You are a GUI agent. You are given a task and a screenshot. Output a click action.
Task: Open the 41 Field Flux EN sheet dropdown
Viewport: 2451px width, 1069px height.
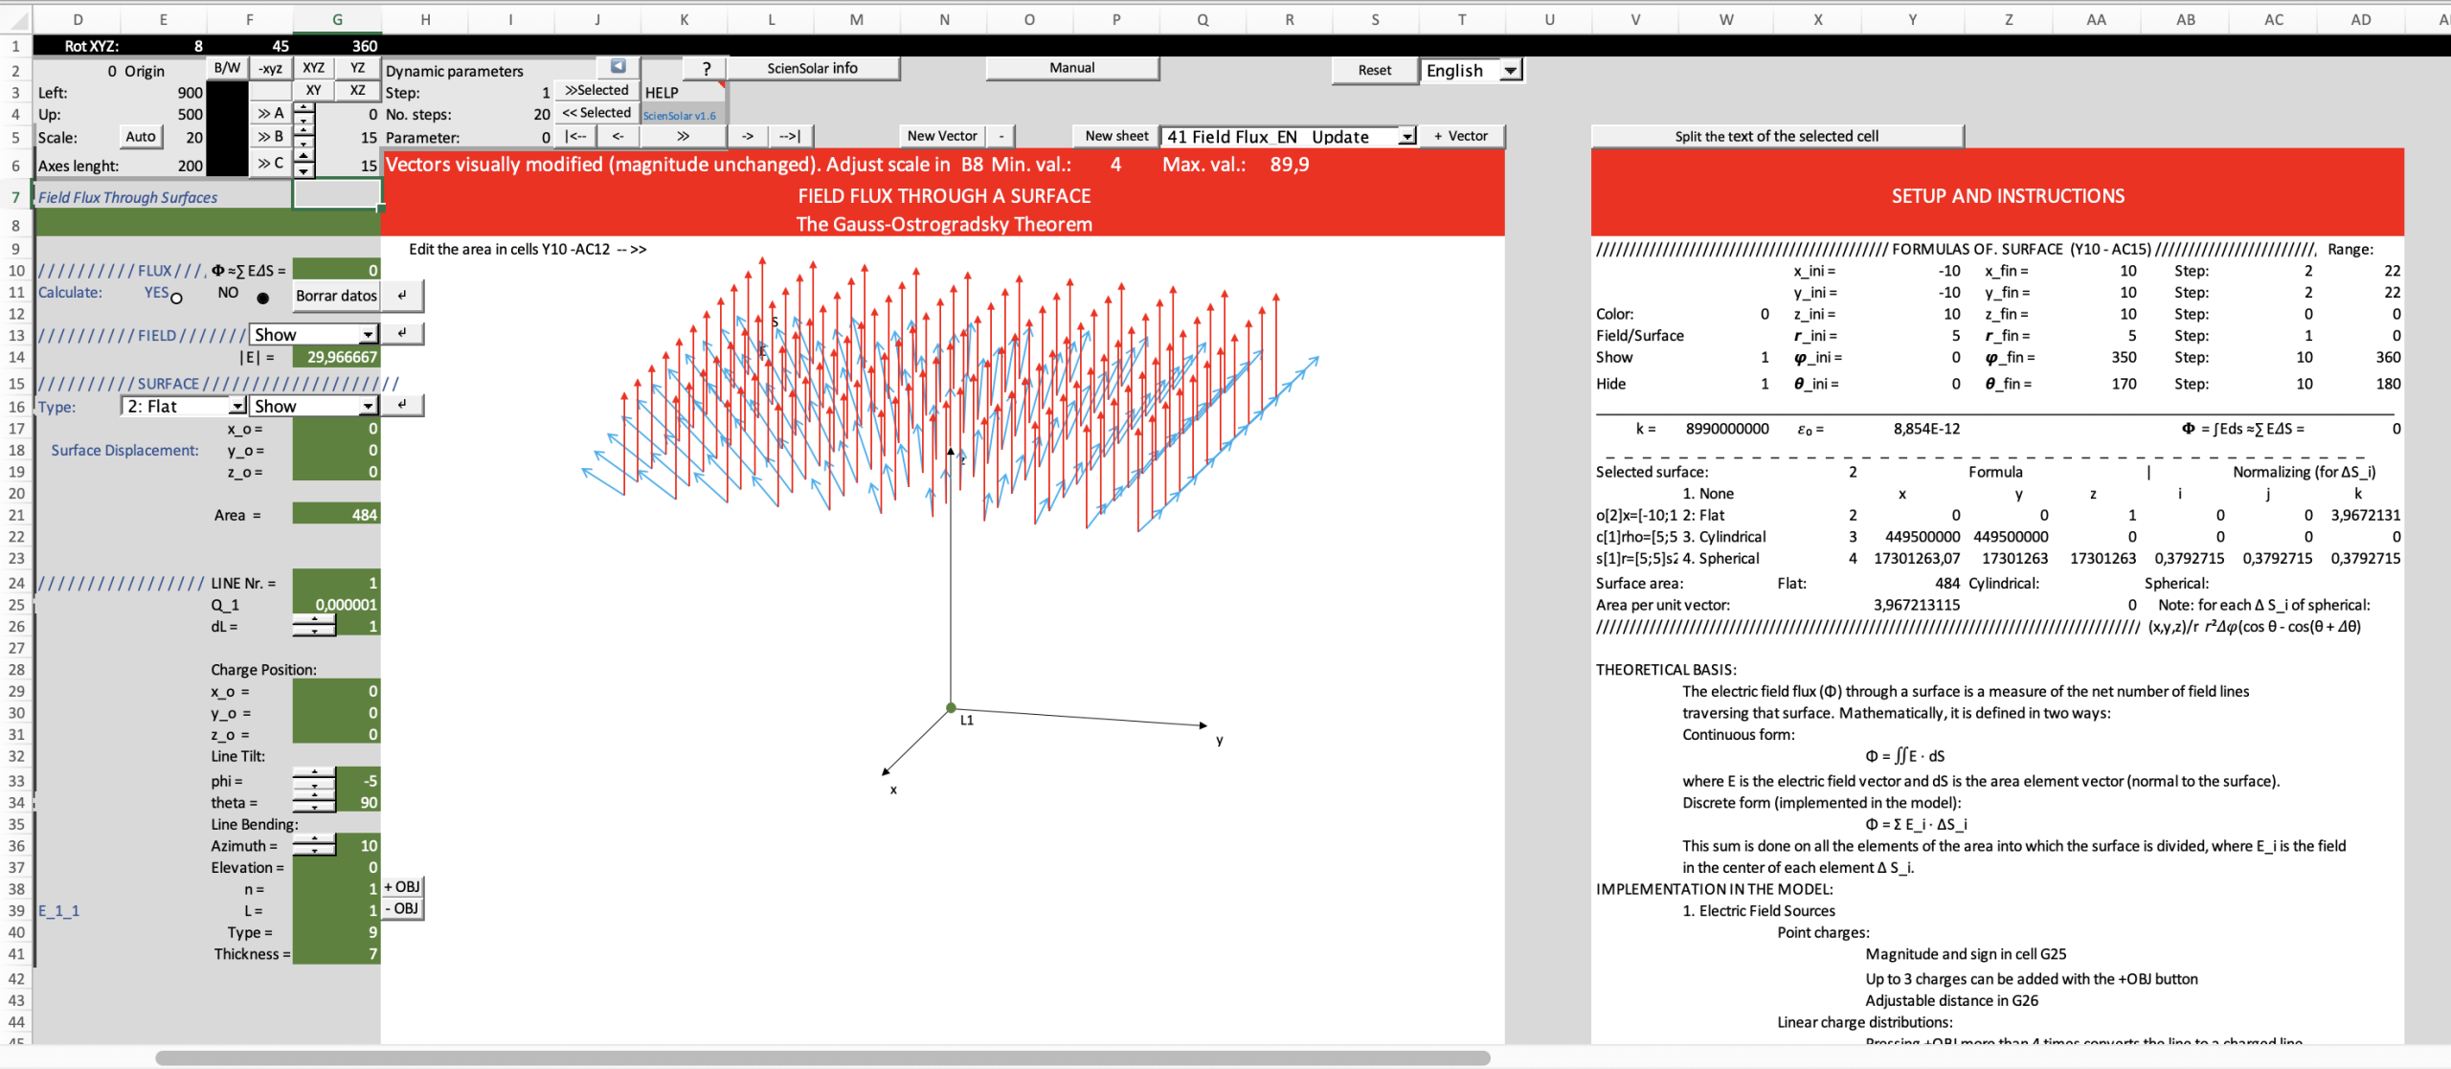click(x=1406, y=137)
